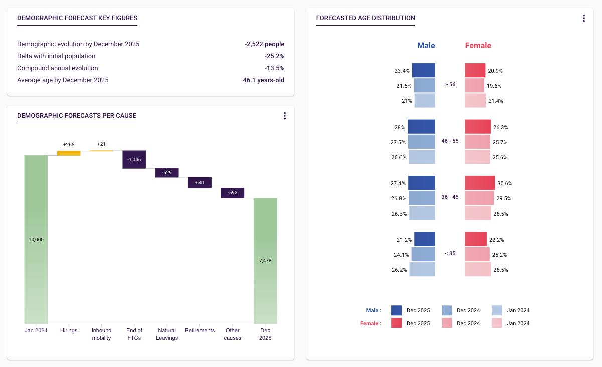The height and width of the screenshot is (367, 602).
Task: Click the Hirings +265 yellow bar
Action: pyautogui.click(x=69, y=153)
